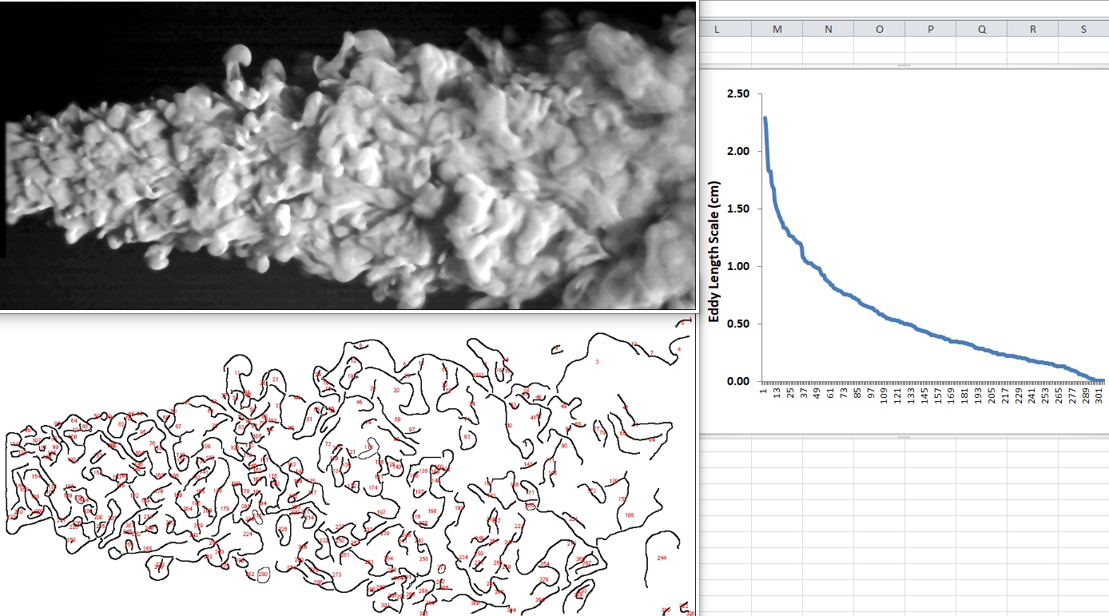Viewport: 1109px width, 616px height.
Task: Select column S header
Action: click(x=1083, y=30)
